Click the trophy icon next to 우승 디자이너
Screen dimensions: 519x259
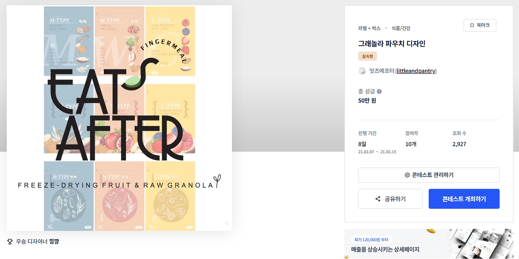pos(10,242)
